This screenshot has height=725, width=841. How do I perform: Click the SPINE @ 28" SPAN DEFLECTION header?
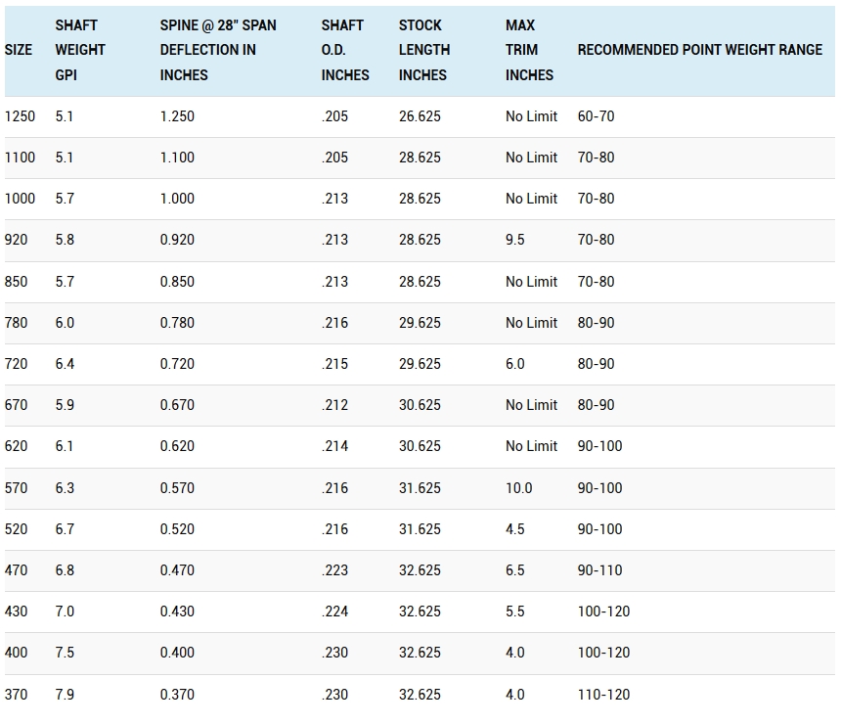tap(218, 50)
